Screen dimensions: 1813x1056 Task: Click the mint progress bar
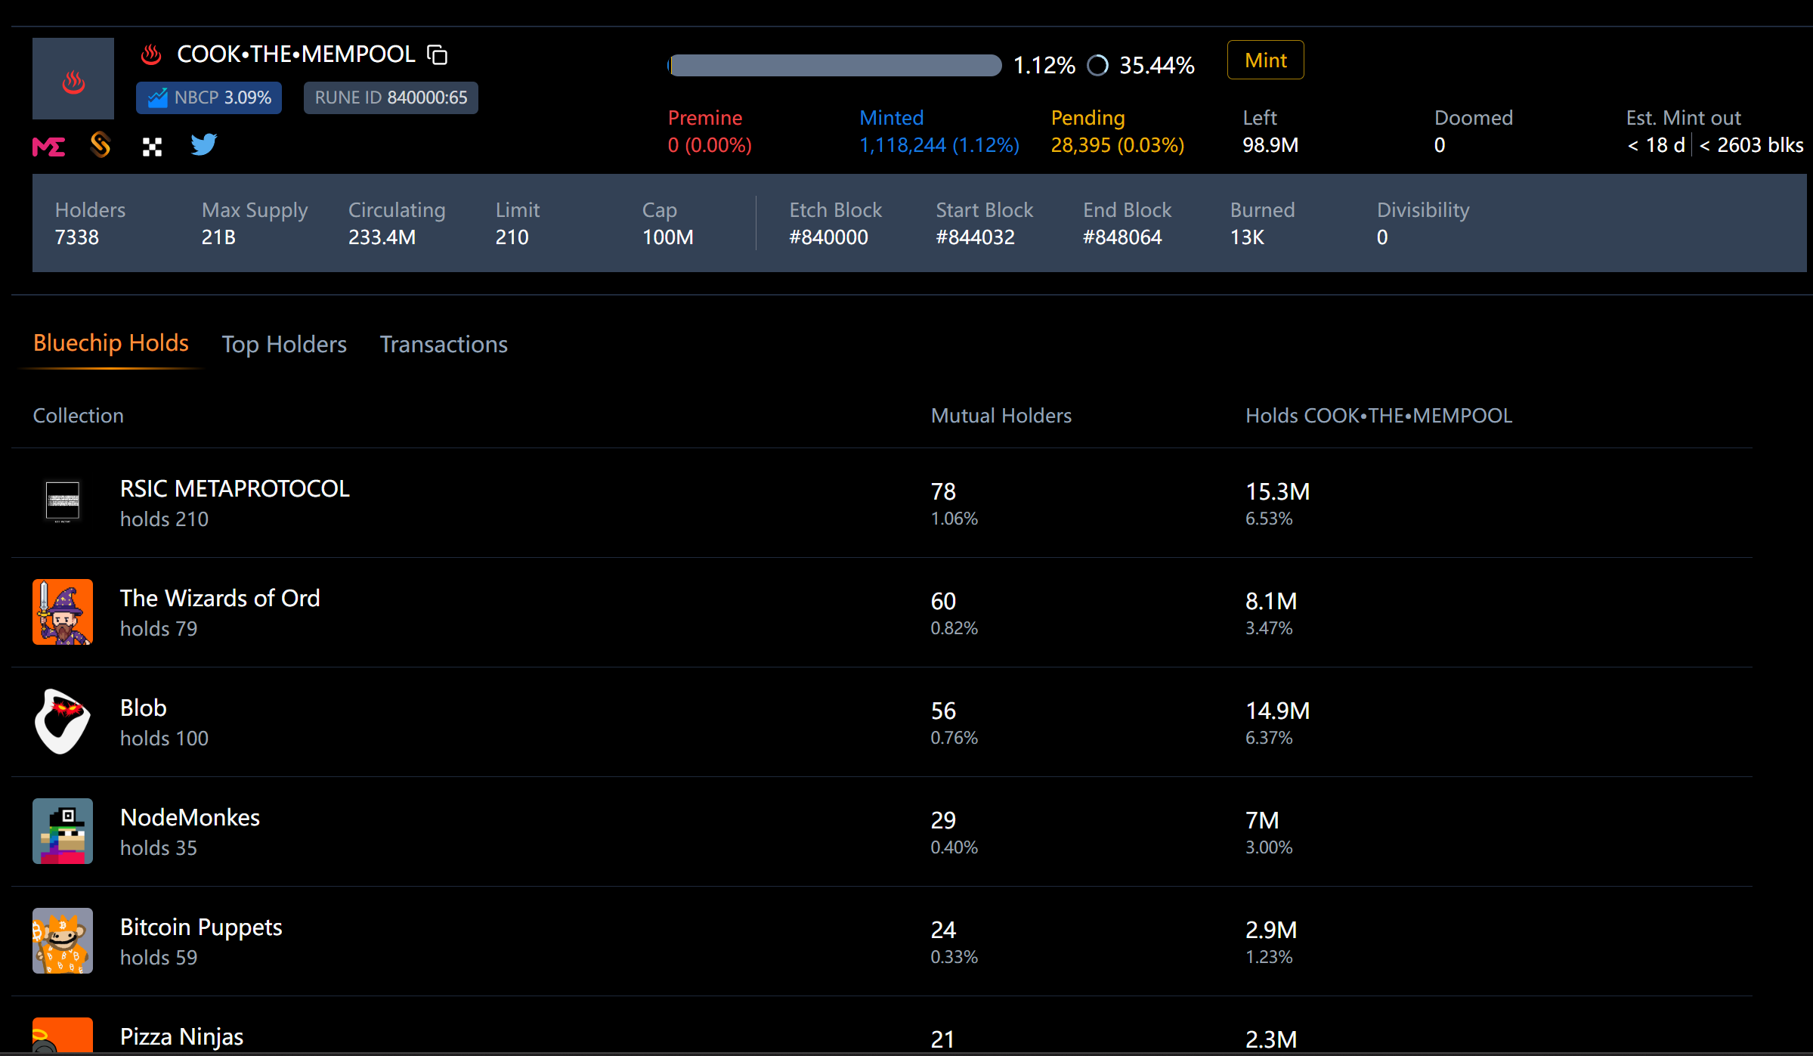pos(835,66)
